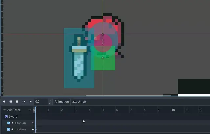Select the rotation keyframe at time zero

(x=33, y=129)
